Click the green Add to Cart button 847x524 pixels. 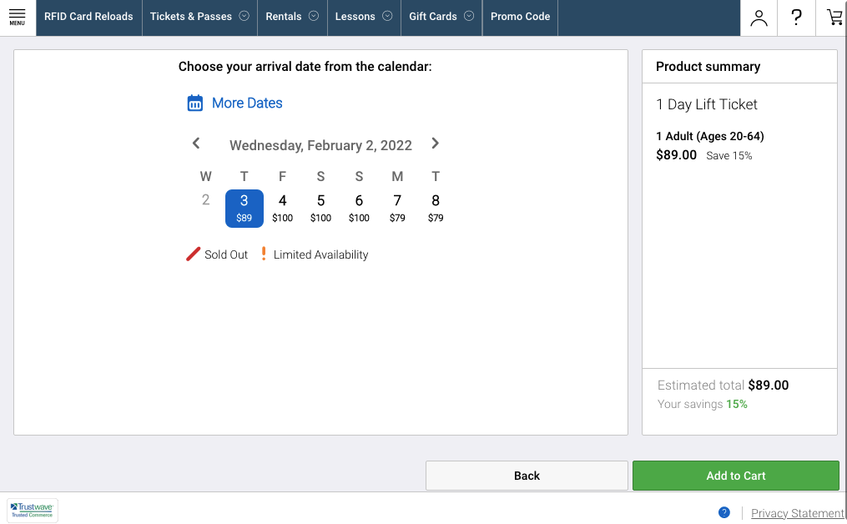click(735, 476)
